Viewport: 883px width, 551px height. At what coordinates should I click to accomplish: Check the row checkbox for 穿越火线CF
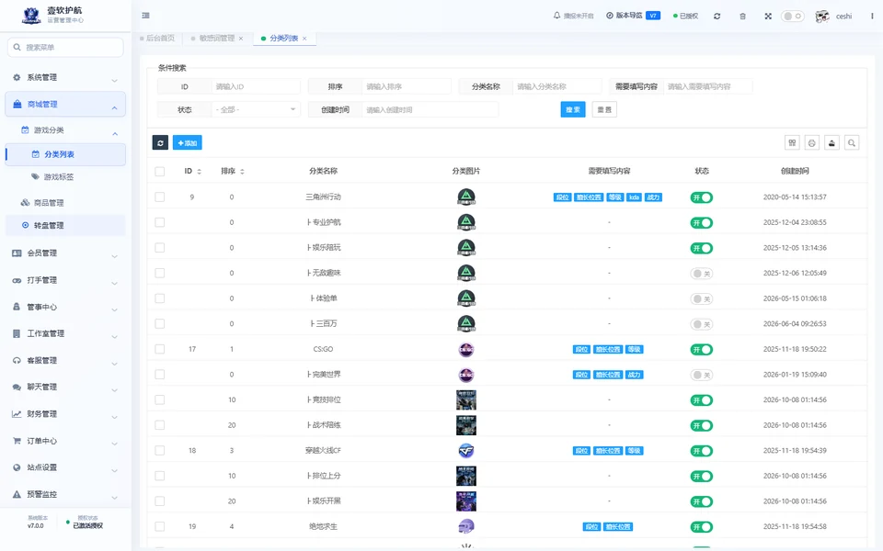tap(160, 450)
